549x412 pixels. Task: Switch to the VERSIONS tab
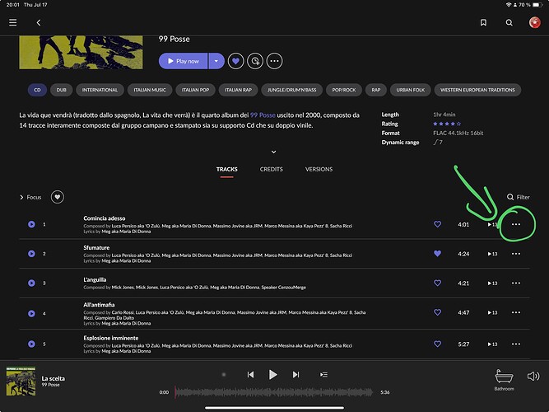(x=319, y=170)
